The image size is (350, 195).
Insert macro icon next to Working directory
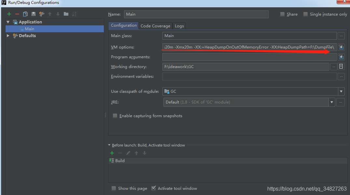(x=341, y=66)
